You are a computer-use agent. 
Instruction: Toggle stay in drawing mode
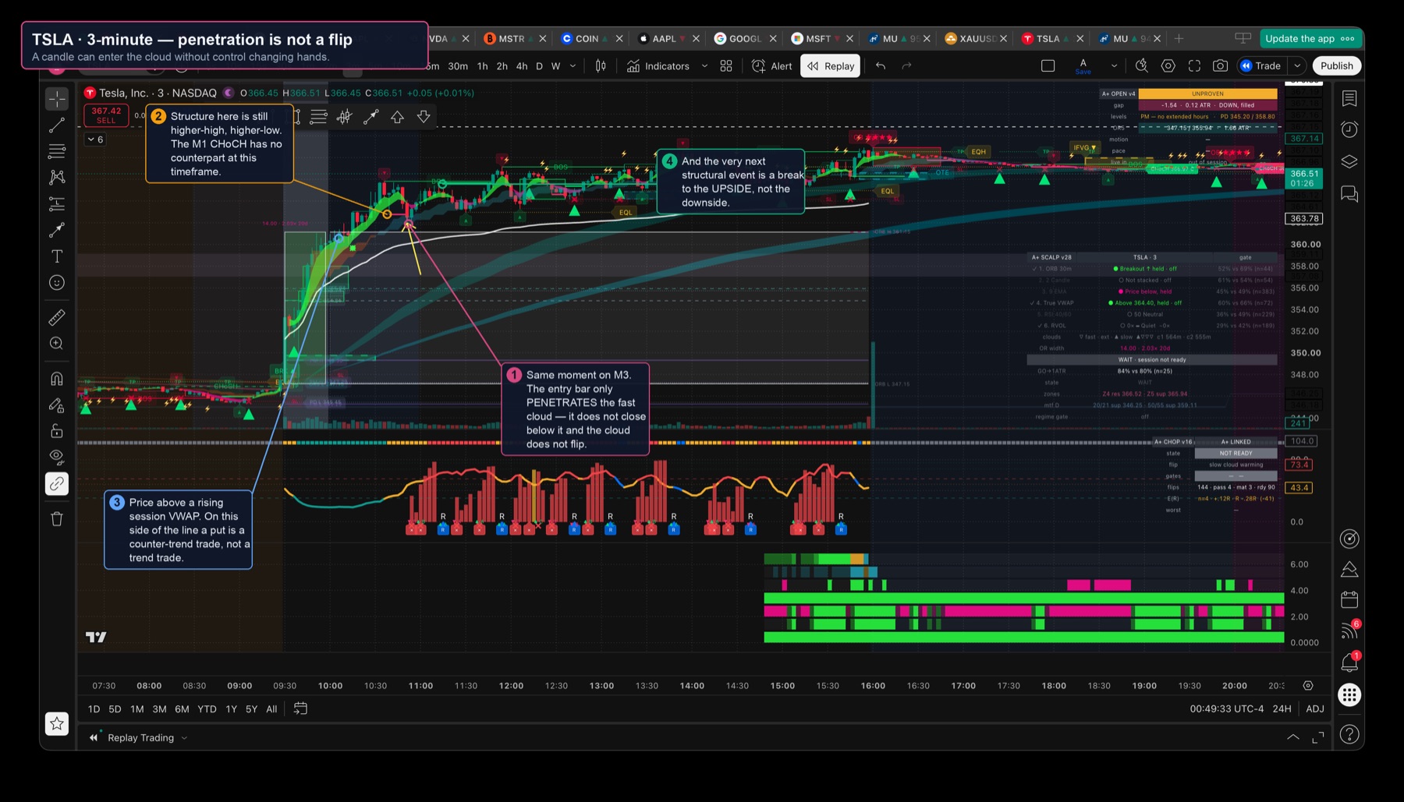57,405
